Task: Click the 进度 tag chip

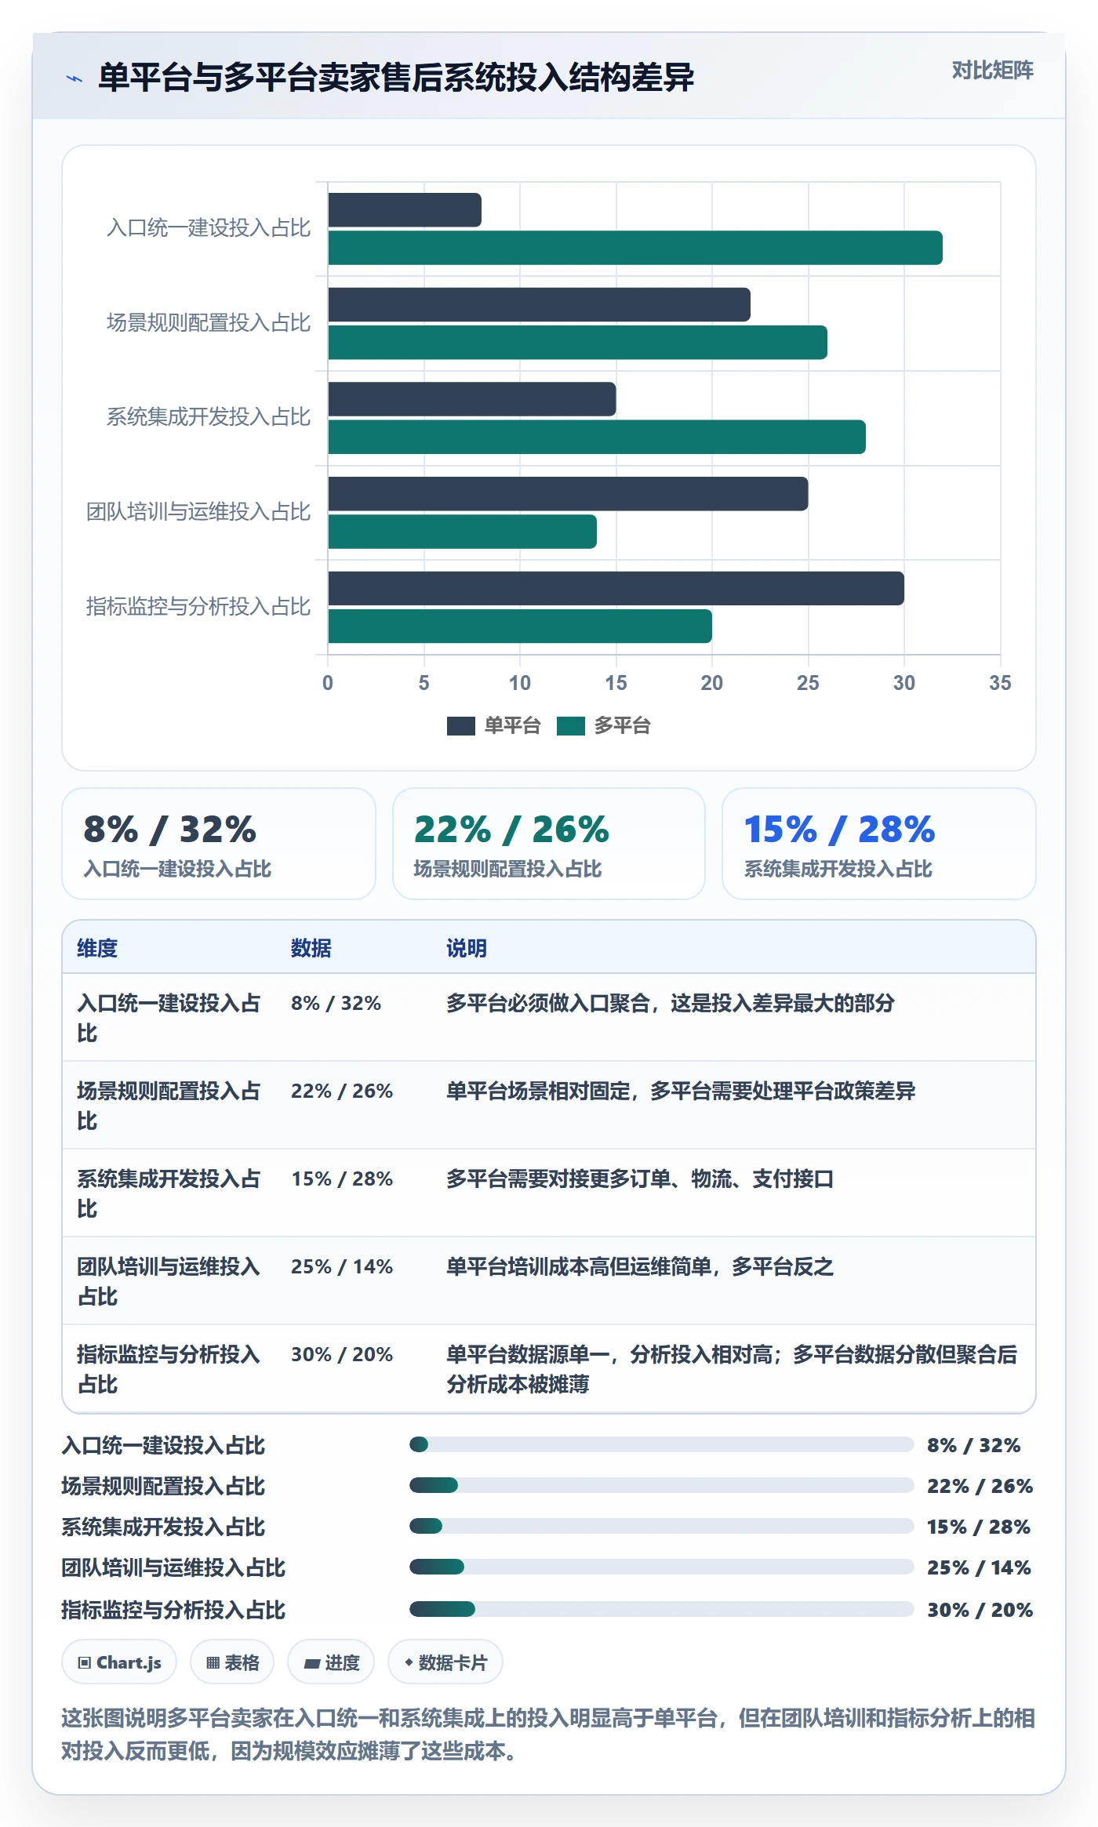Action: [x=331, y=1662]
